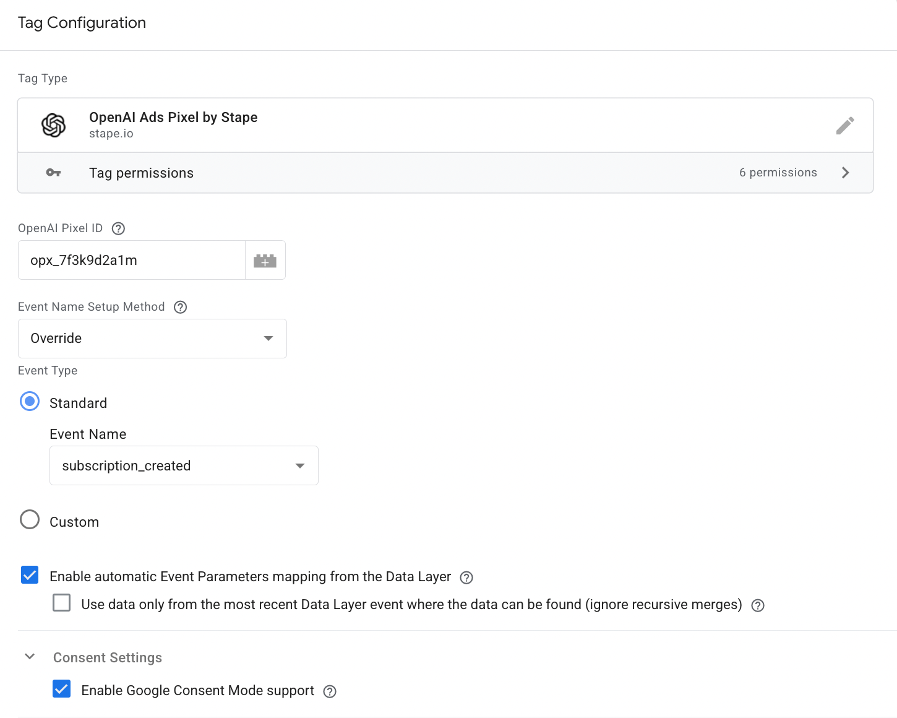Select the Standard event type radio button

pyautogui.click(x=30, y=402)
